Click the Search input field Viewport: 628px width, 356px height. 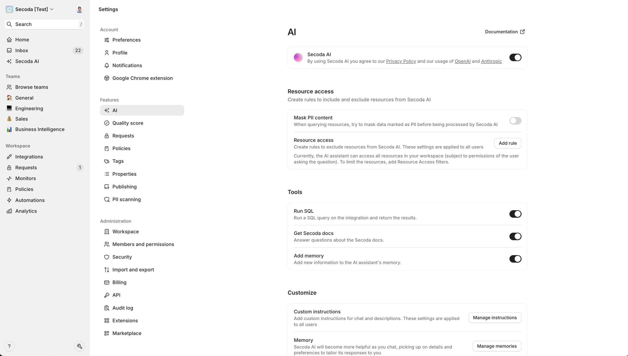point(44,24)
